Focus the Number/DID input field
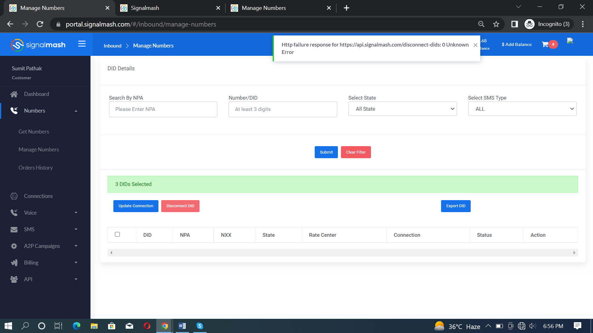593x333 pixels. click(283, 109)
